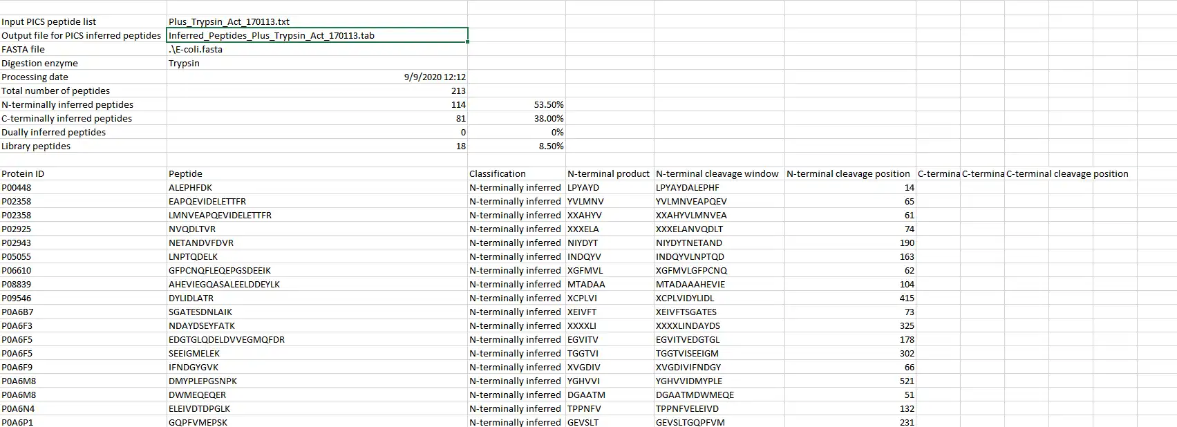Select peptide AHEVIEGQASALEELDDEYLK
Screen dimensions: 1177x427
point(317,284)
